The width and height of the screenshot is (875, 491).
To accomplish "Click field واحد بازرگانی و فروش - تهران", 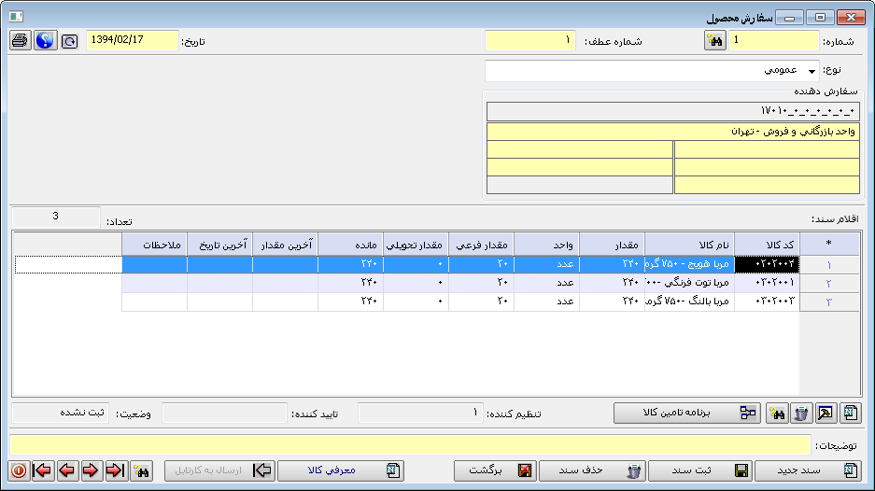I will [x=673, y=131].
